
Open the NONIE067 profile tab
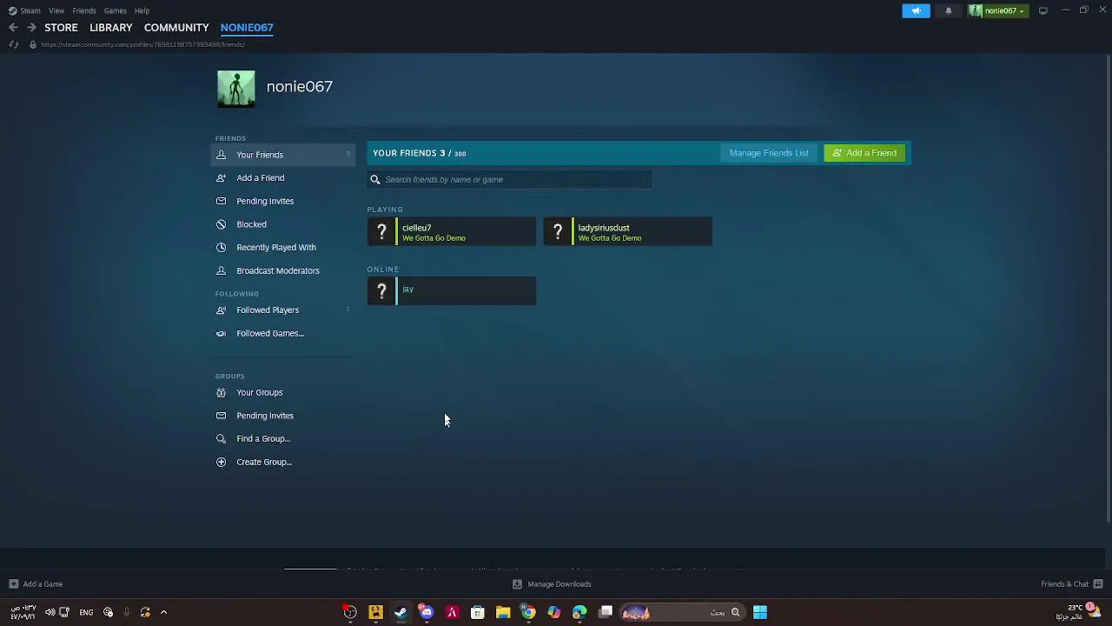click(247, 27)
